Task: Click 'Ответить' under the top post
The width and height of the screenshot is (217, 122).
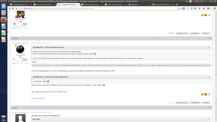Action: pos(206,33)
